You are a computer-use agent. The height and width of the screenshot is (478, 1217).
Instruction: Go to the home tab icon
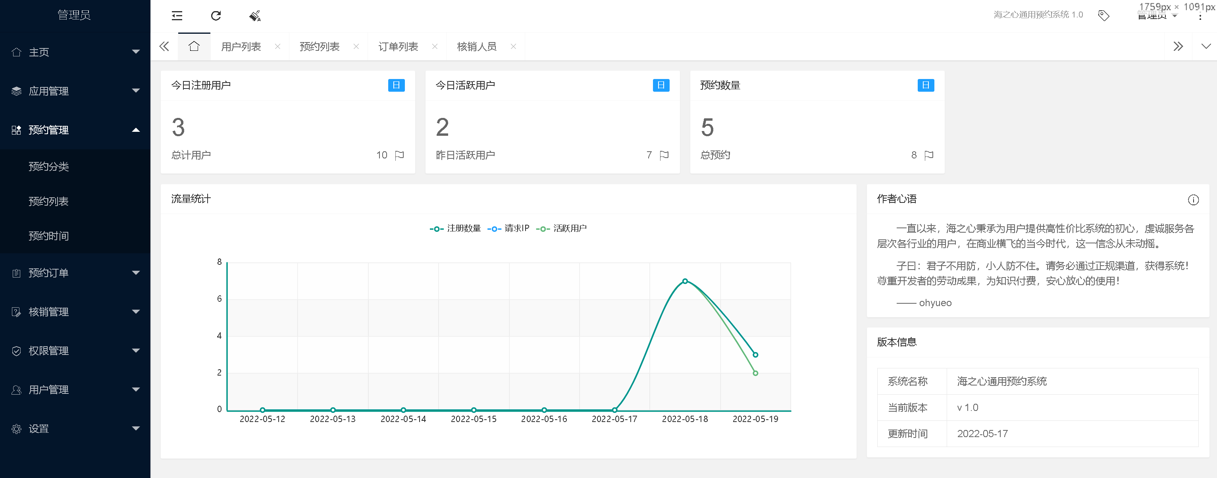click(194, 46)
